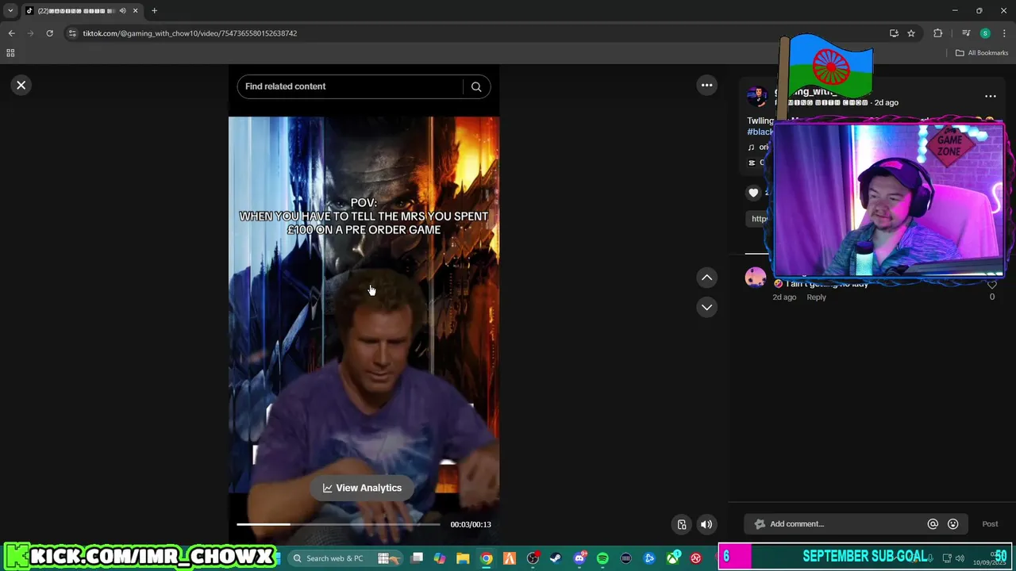Click browser back arrow

point(11,33)
